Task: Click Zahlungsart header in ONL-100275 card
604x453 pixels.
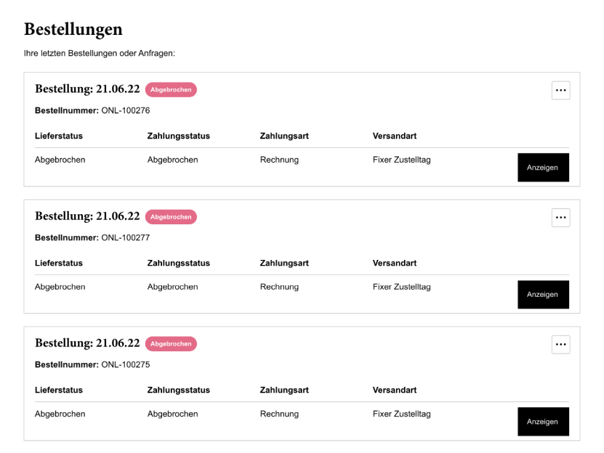Action: pos(284,390)
